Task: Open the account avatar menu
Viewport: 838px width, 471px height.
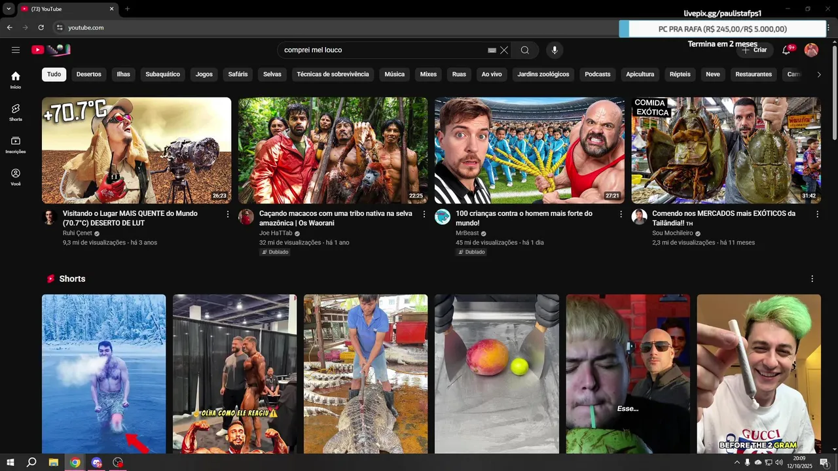Action: point(811,50)
